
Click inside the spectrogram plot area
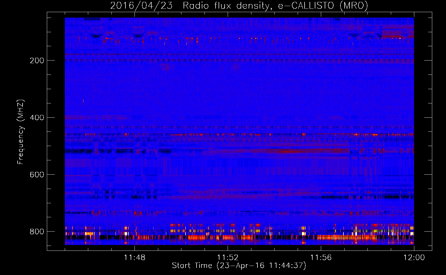tap(239, 131)
